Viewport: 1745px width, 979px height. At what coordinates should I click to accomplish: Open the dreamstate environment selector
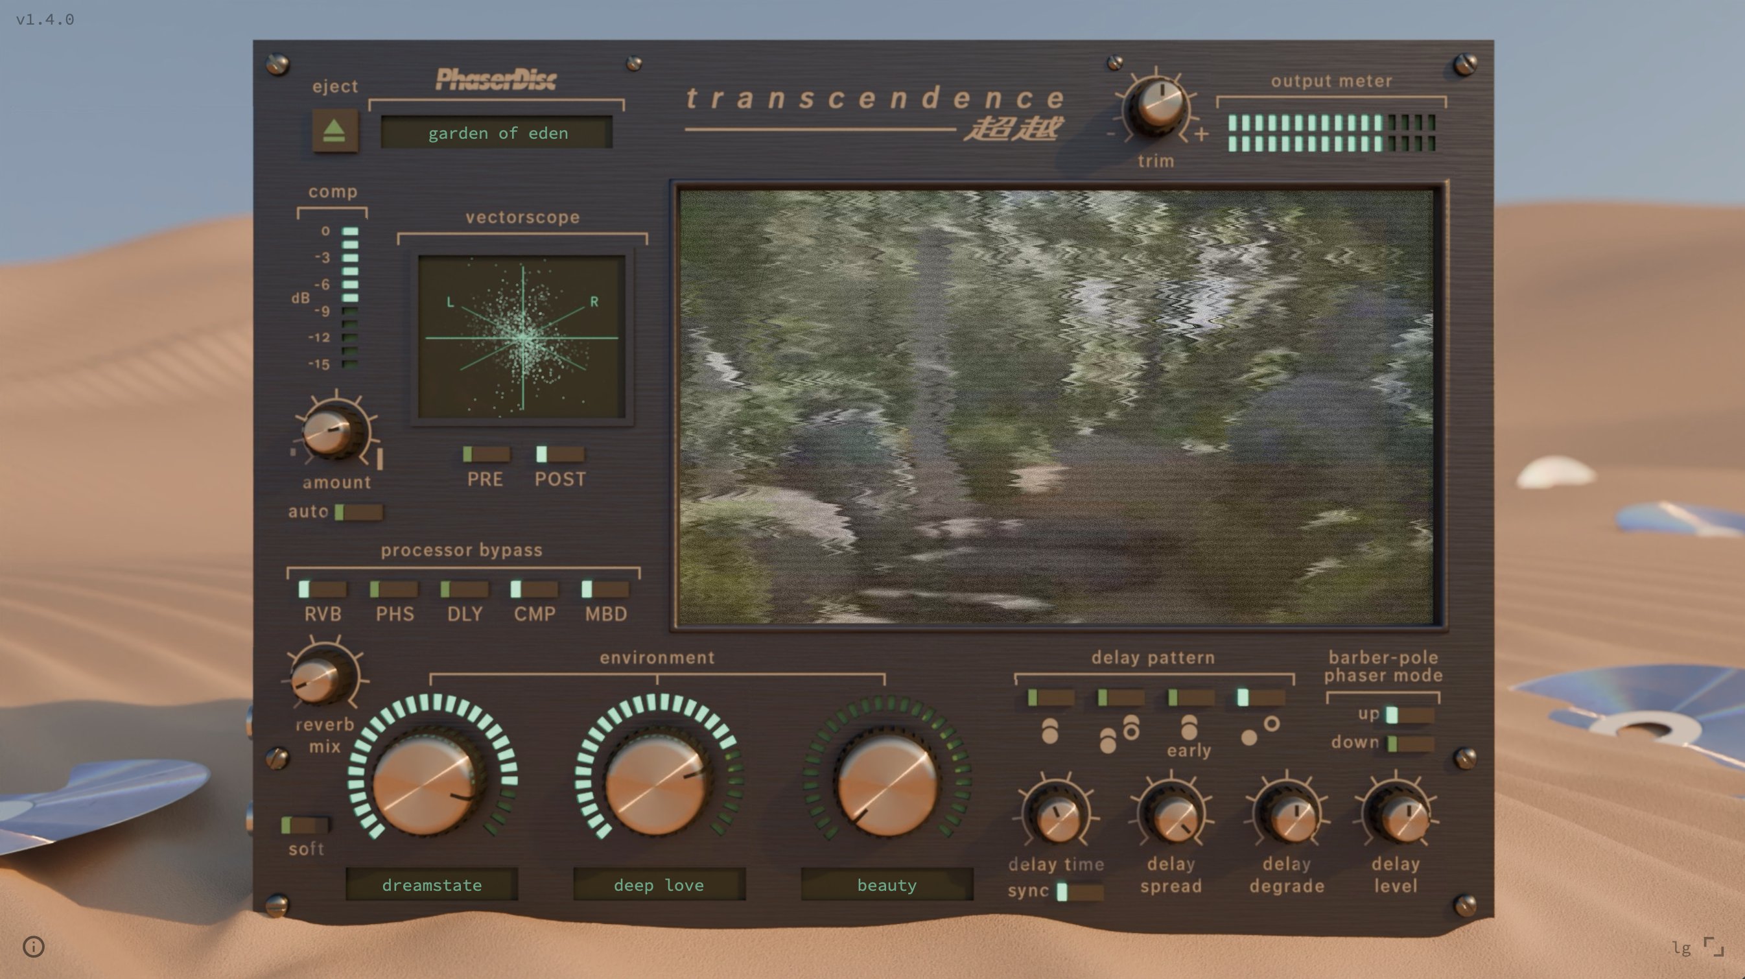pos(432,885)
